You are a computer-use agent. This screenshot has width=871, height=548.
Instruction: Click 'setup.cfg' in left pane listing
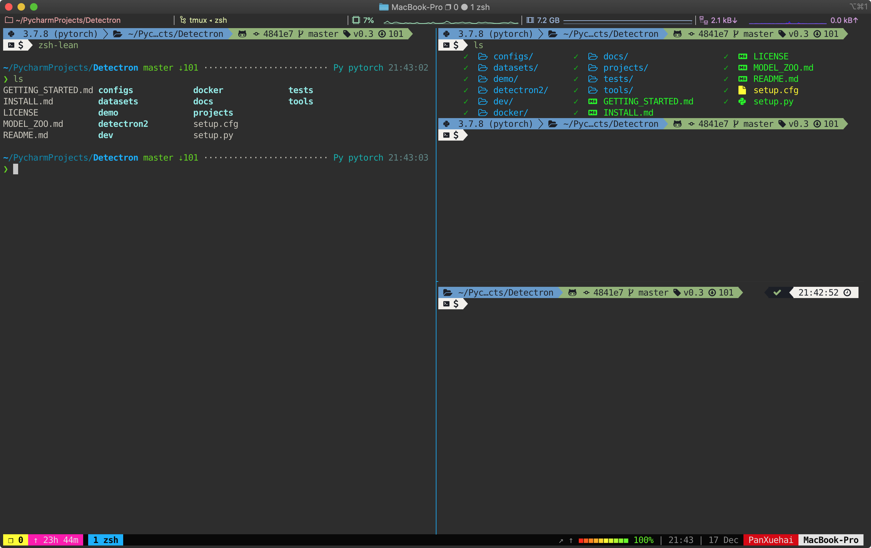tap(216, 124)
